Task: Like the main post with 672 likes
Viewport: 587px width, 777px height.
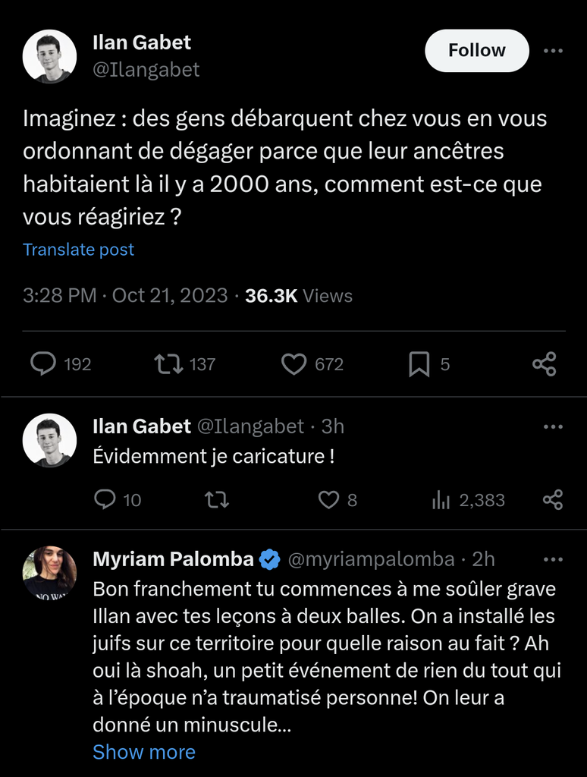Action: pos(293,364)
